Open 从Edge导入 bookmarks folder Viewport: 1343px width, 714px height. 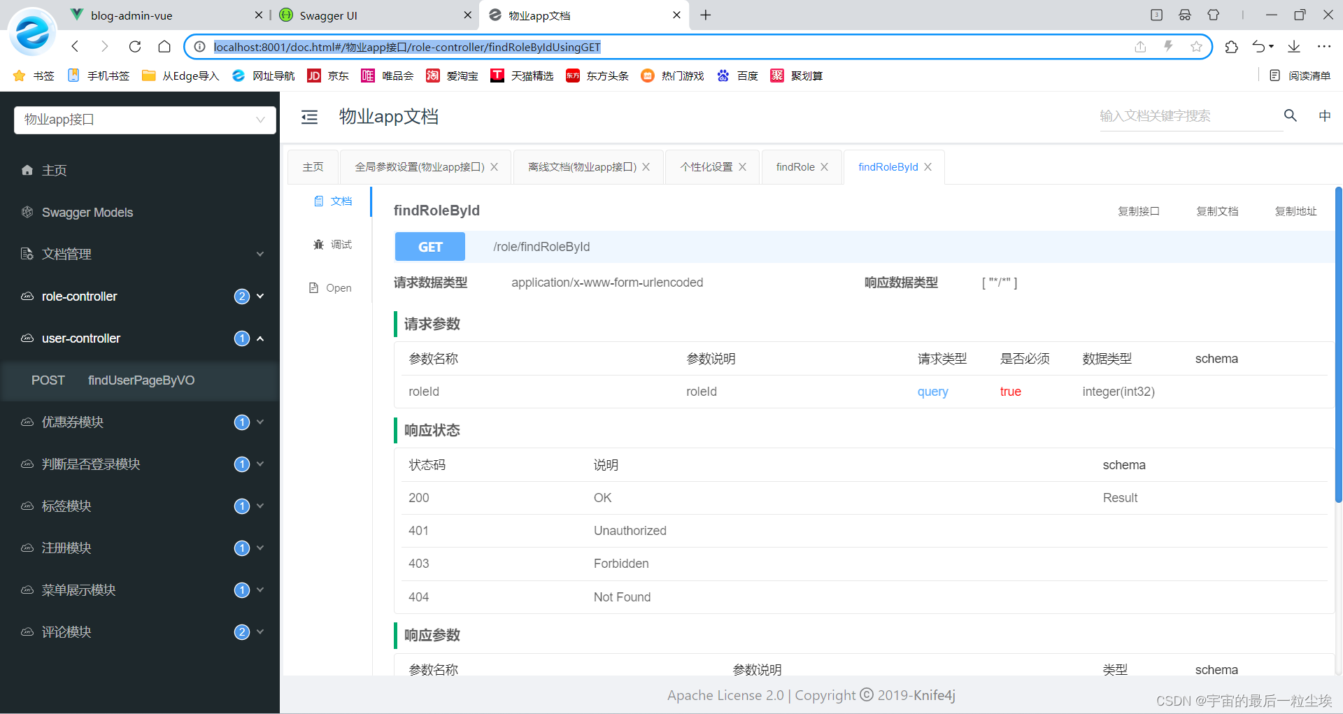click(x=180, y=76)
